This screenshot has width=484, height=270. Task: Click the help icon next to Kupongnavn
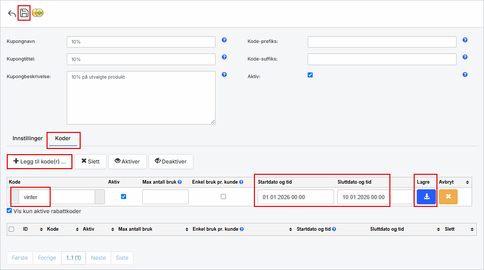click(224, 40)
